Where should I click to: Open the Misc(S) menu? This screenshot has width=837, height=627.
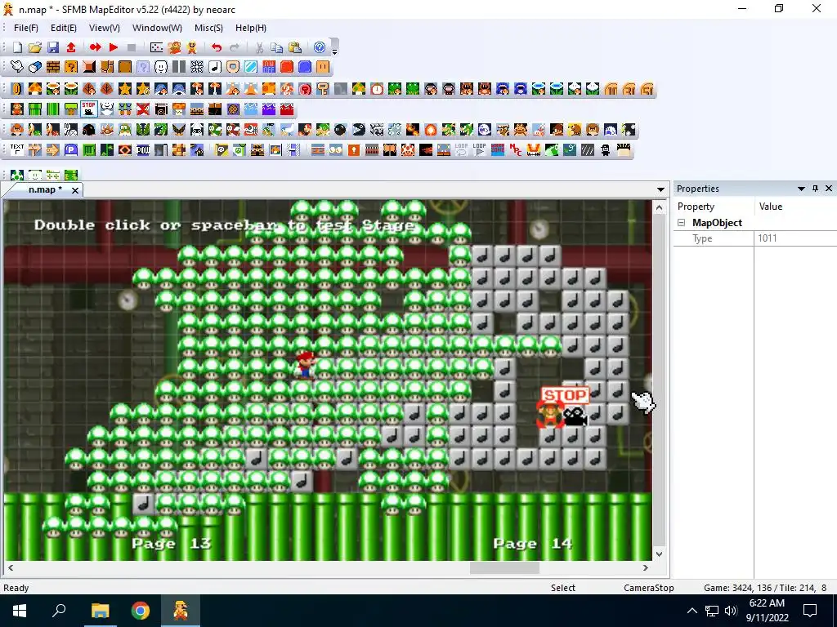pos(208,28)
